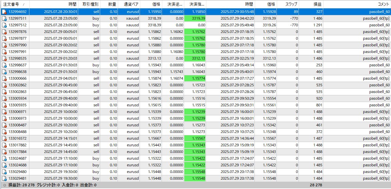This screenshot has width=391, height=189.
Task: Sort by the コメント column header
Action: pyautogui.click(x=357, y=4)
